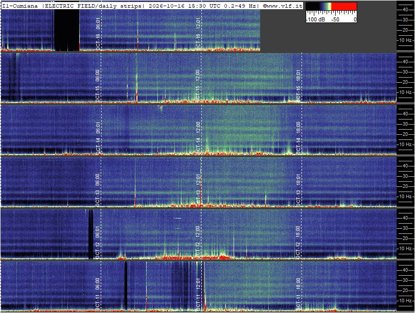Select the 12:01 time marker on the OCT-13 strip
This screenshot has height=313, width=415.
pos(198,179)
